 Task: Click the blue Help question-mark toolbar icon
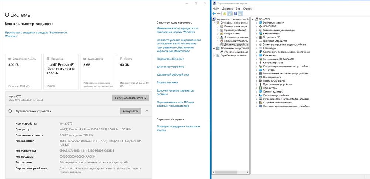[235, 13]
